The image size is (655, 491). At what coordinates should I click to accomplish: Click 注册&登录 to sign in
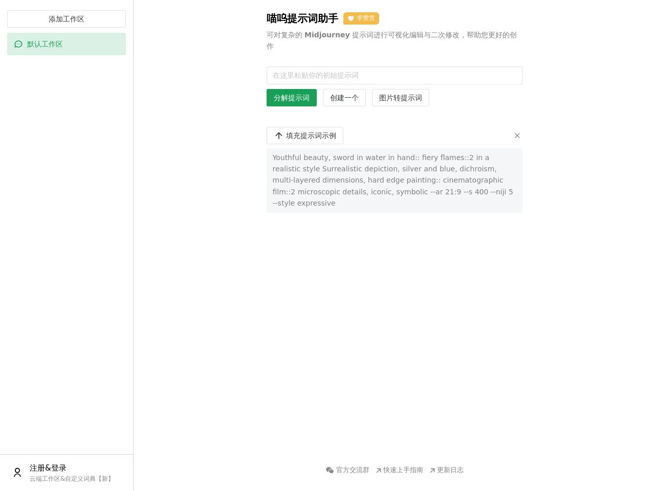(x=48, y=467)
